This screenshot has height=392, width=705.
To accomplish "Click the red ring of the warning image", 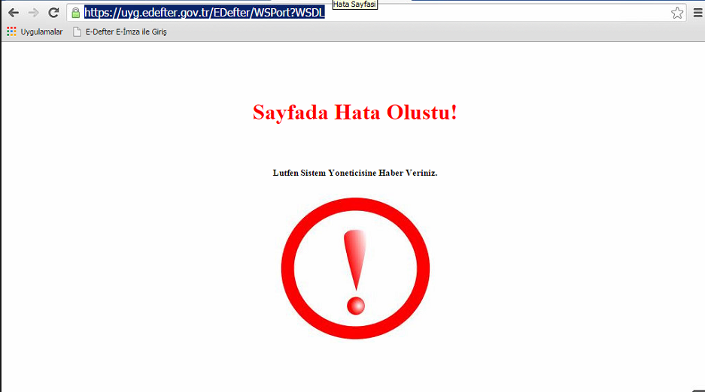I will [x=287, y=269].
